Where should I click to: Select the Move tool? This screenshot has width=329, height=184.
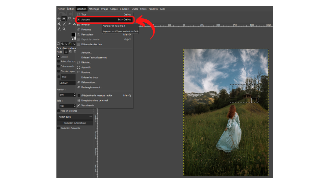pos(59,19)
